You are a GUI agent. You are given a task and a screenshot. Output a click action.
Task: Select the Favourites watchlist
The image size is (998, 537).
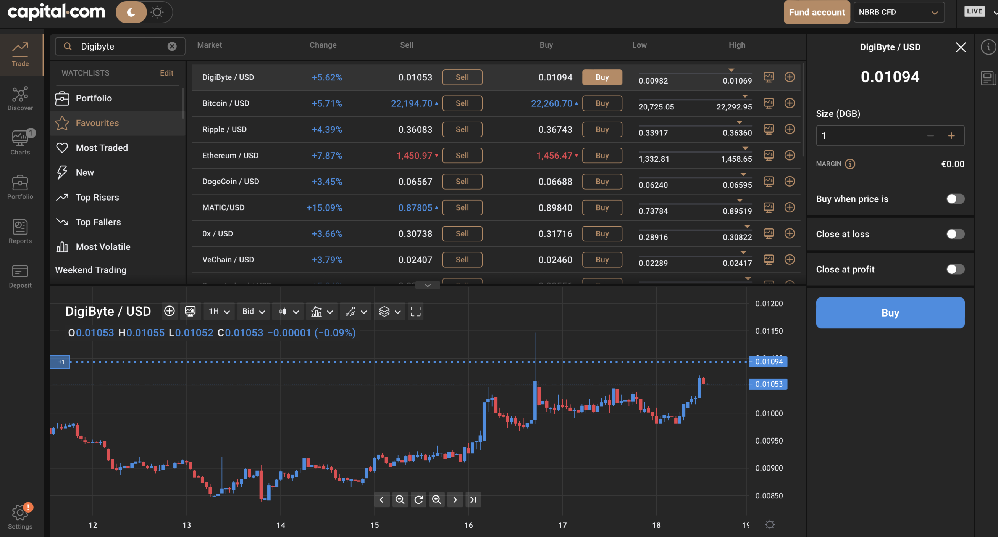tap(117, 123)
